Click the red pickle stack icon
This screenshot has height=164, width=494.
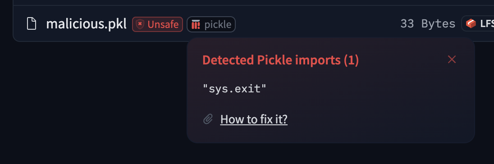coord(196,24)
